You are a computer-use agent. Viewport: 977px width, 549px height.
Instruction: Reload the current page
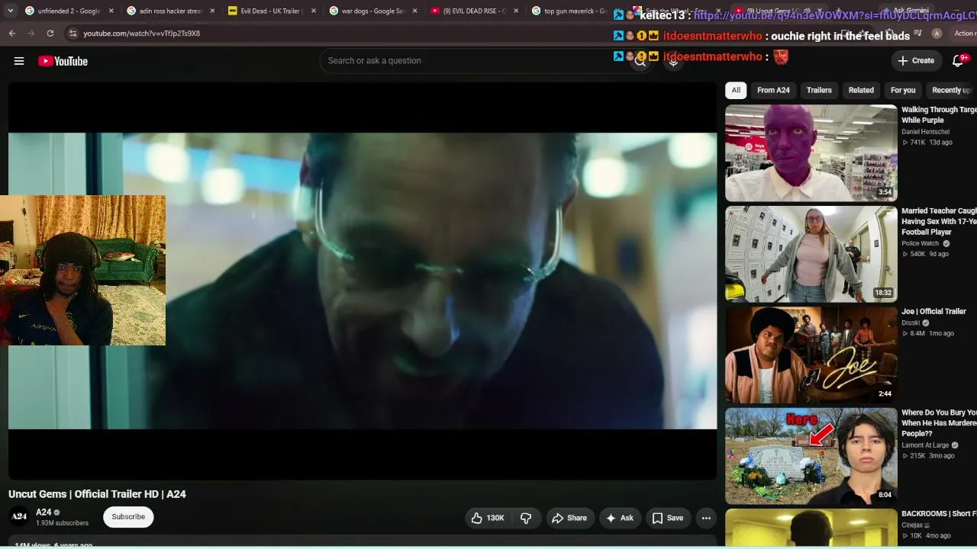(x=50, y=34)
